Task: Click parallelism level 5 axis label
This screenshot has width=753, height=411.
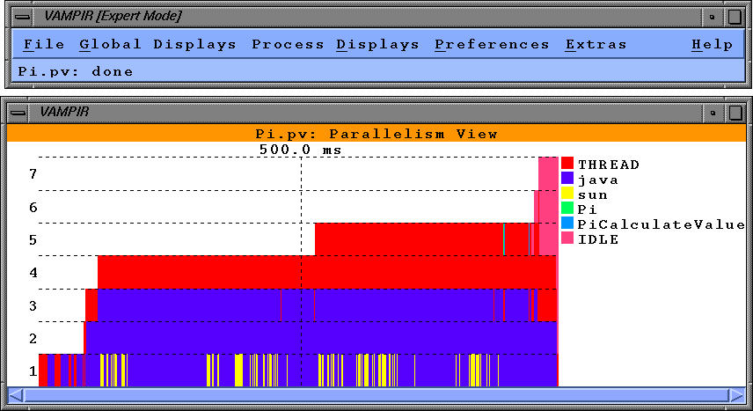Action: pyautogui.click(x=33, y=240)
